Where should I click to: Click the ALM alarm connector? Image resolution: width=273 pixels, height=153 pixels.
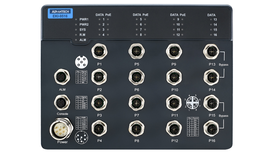(62, 77)
